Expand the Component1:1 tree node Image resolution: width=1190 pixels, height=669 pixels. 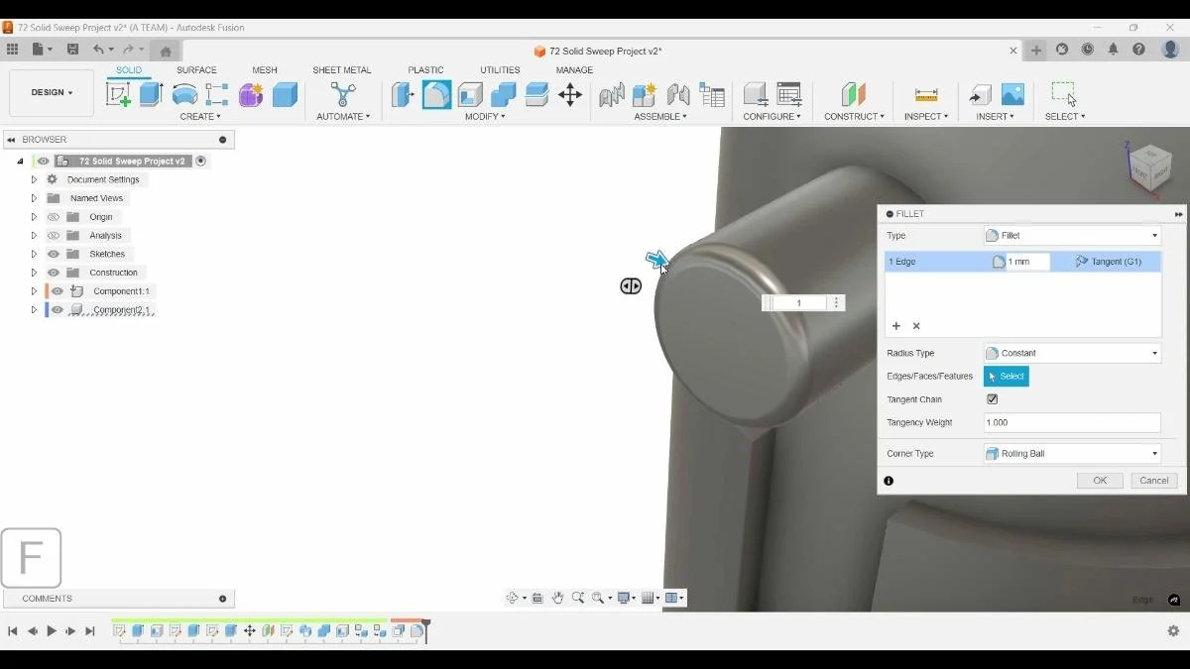34,291
